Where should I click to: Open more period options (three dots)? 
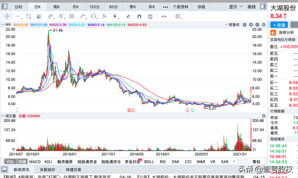165,7
